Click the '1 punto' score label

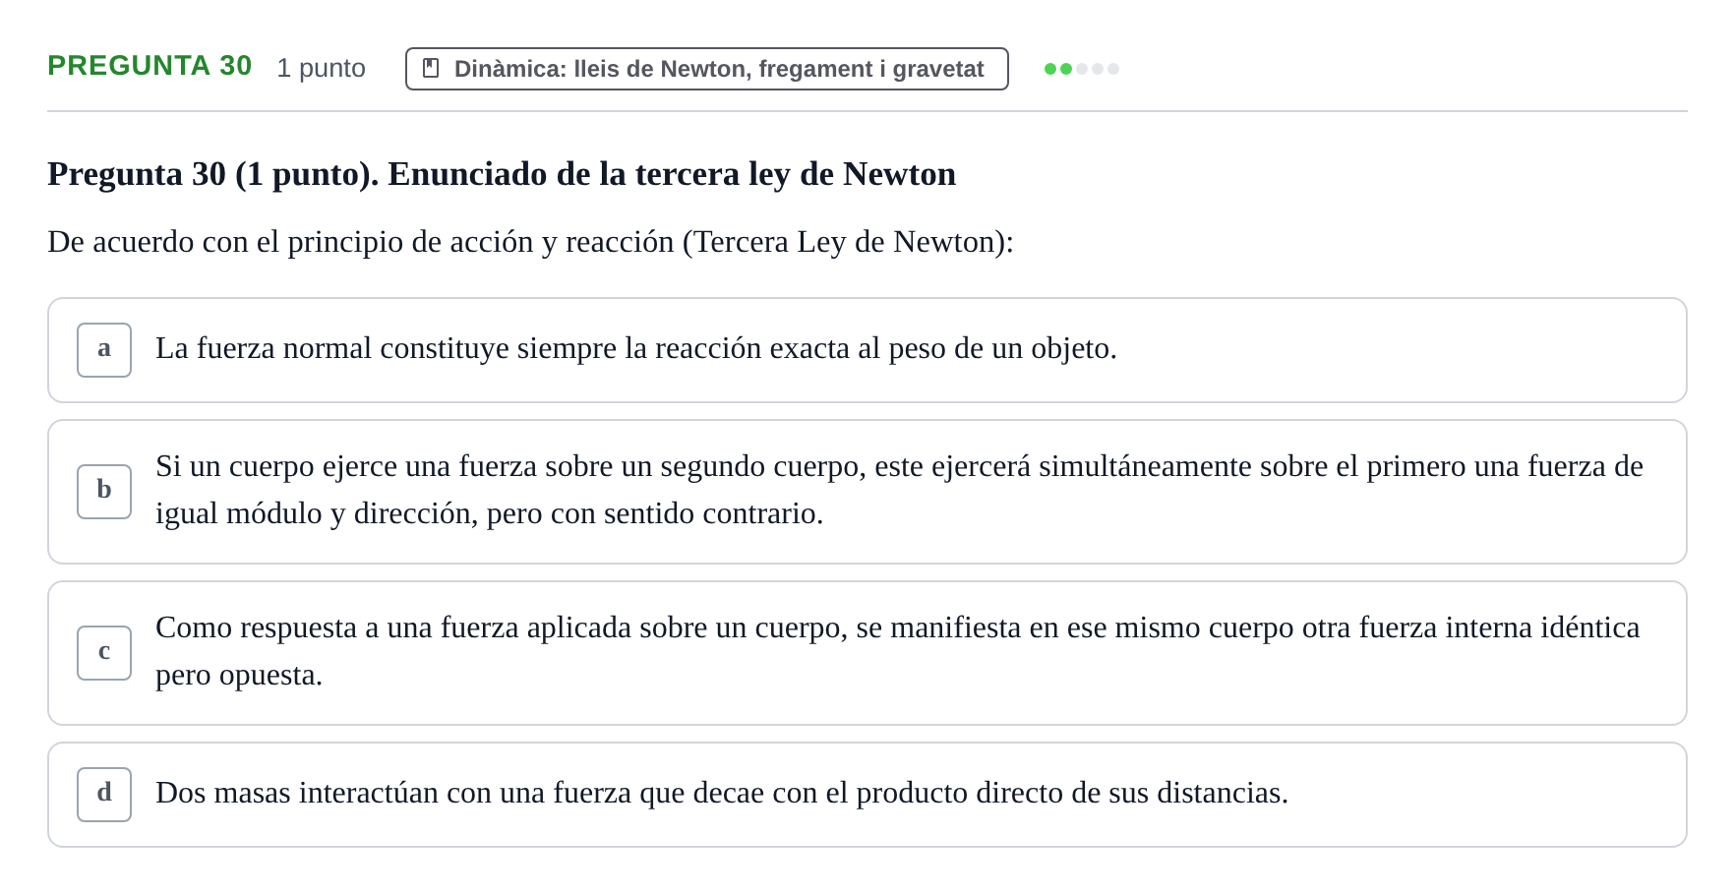(x=322, y=68)
